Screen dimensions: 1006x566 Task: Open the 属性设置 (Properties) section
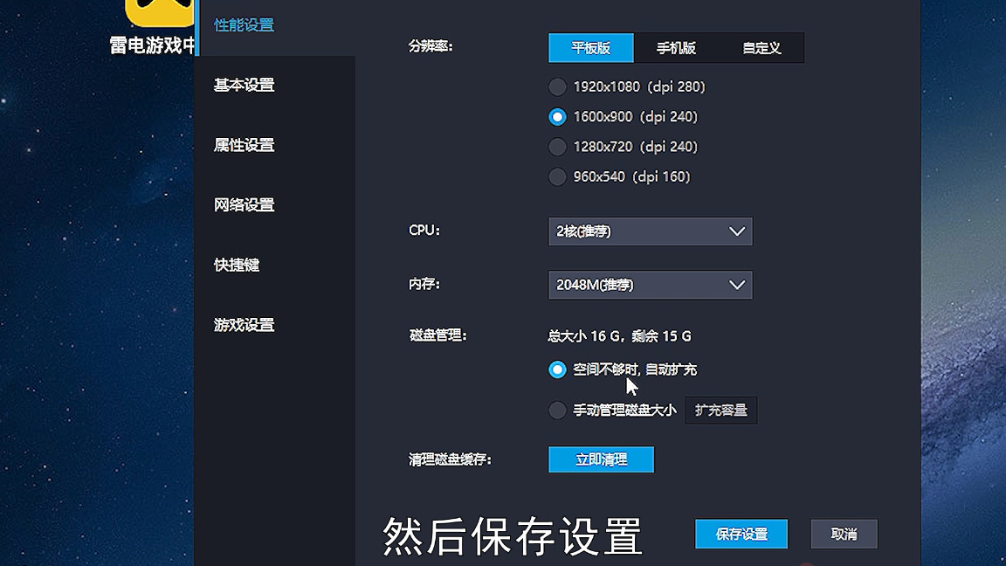tap(243, 145)
